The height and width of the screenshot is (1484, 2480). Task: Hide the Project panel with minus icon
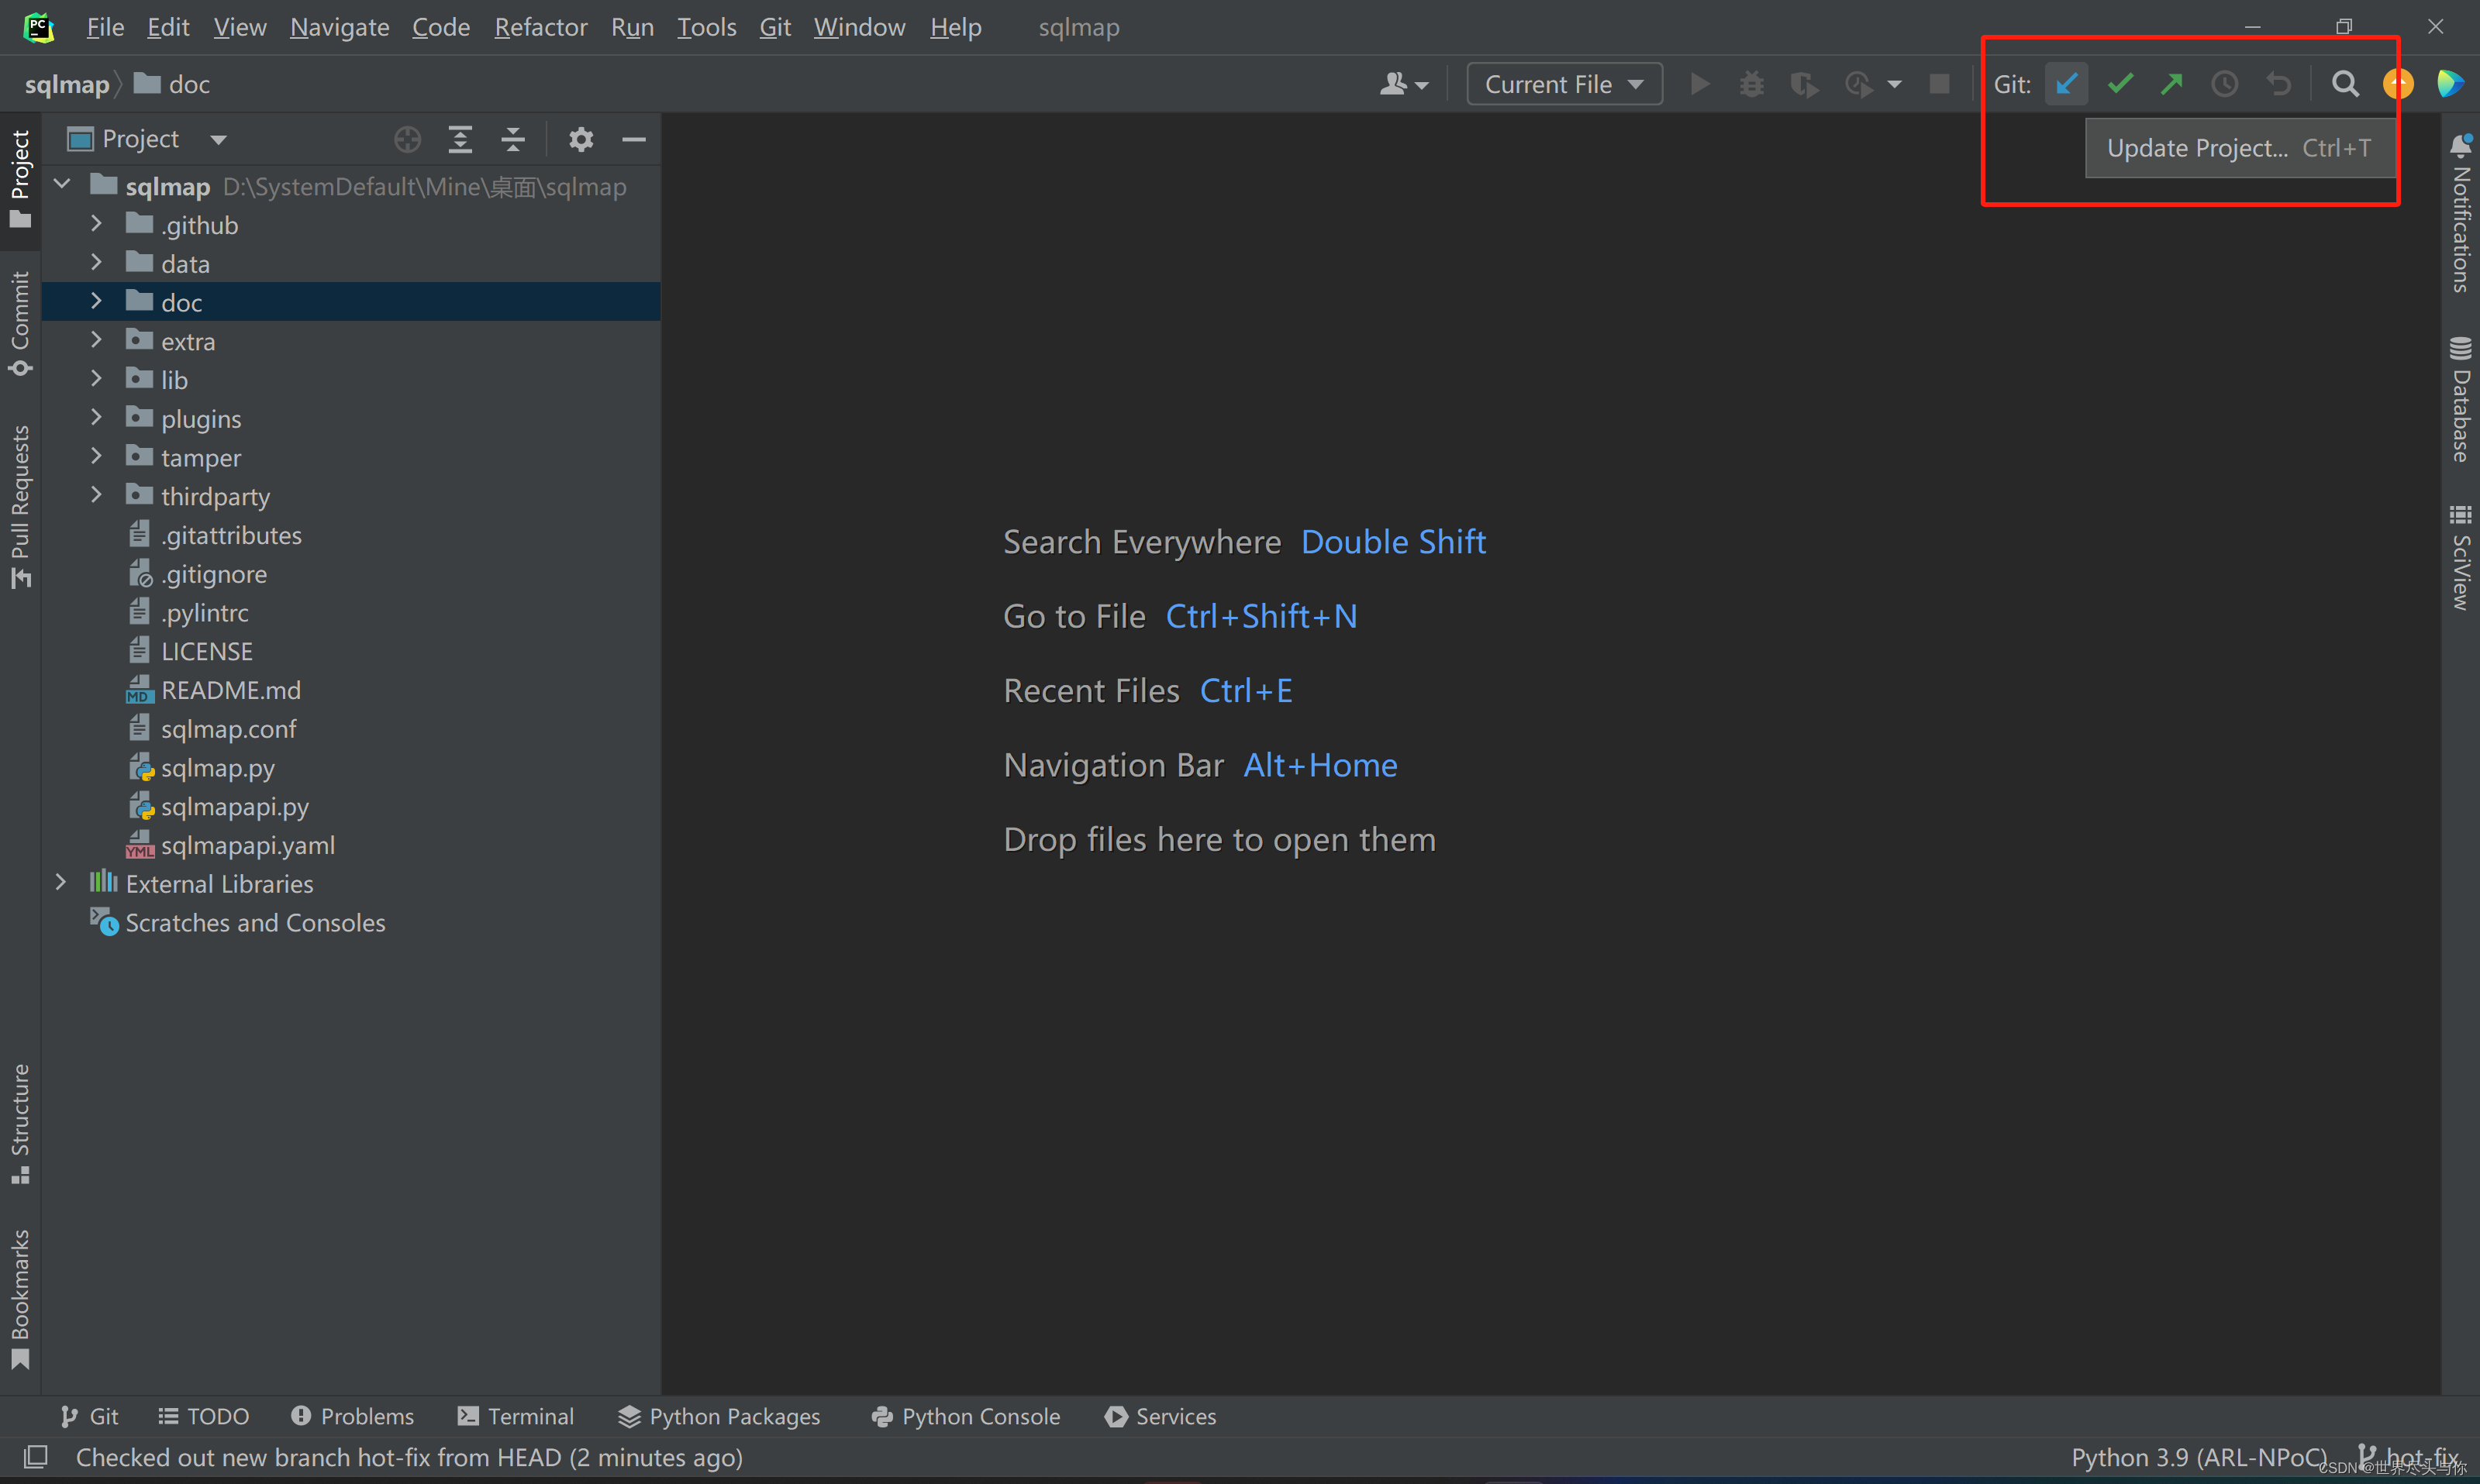point(633,139)
